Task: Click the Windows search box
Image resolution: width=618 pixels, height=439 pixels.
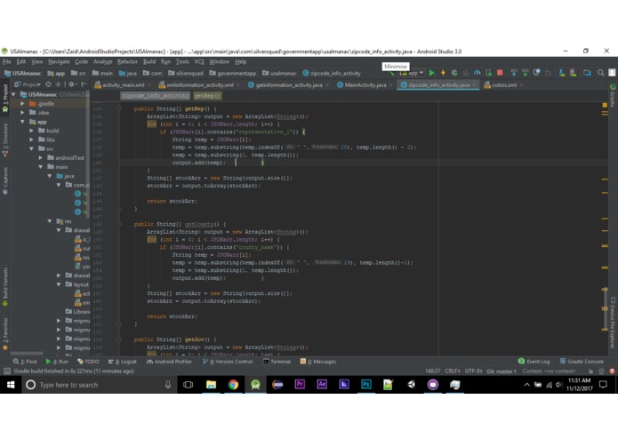Action: click(x=99, y=385)
